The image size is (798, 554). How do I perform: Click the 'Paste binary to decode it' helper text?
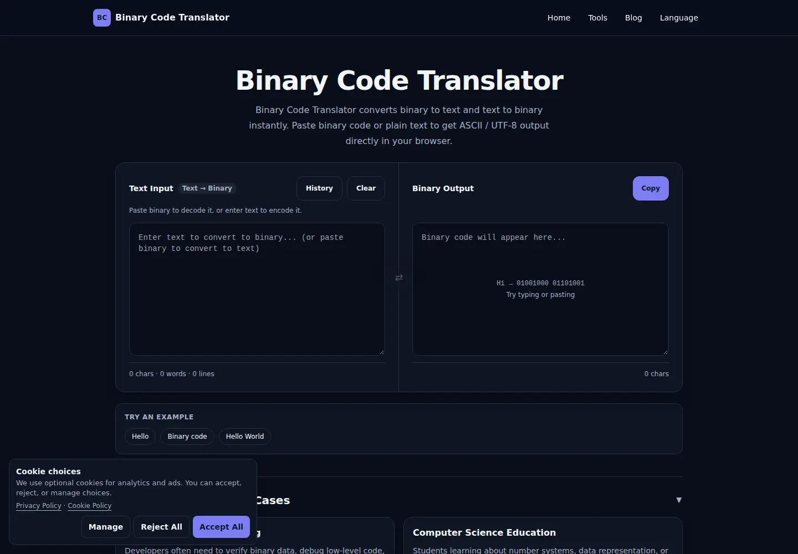click(216, 211)
